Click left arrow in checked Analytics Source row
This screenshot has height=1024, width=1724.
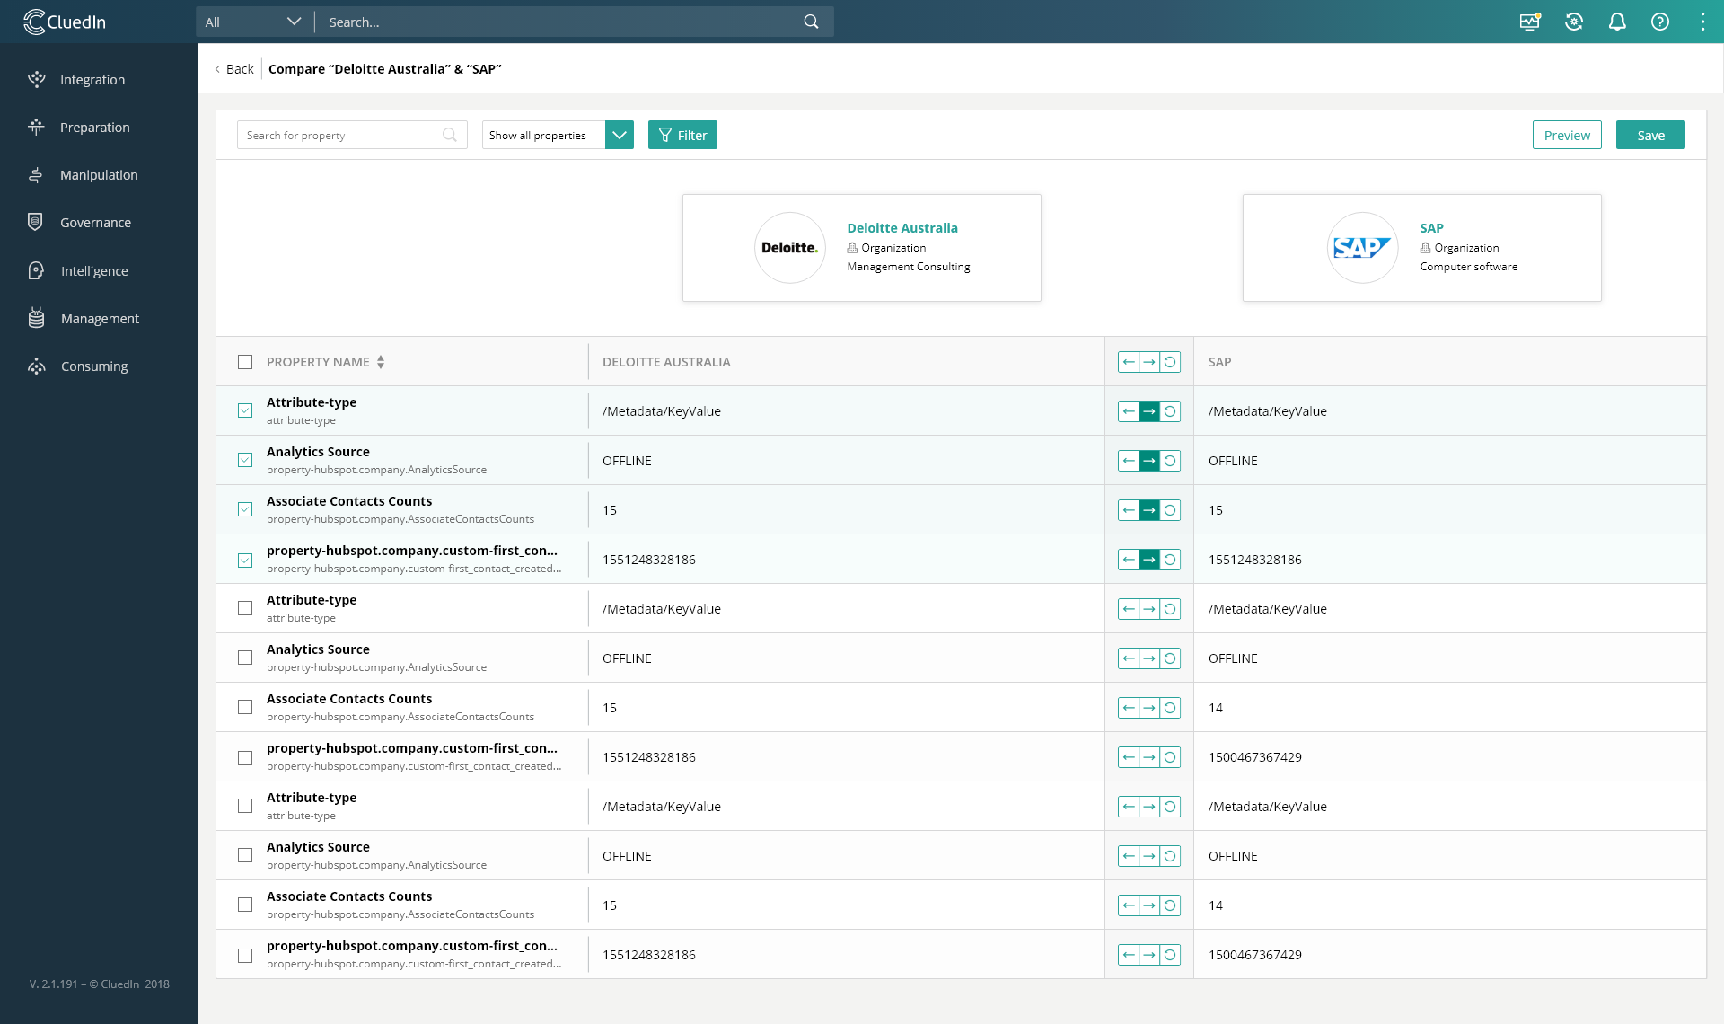pos(1129,461)
